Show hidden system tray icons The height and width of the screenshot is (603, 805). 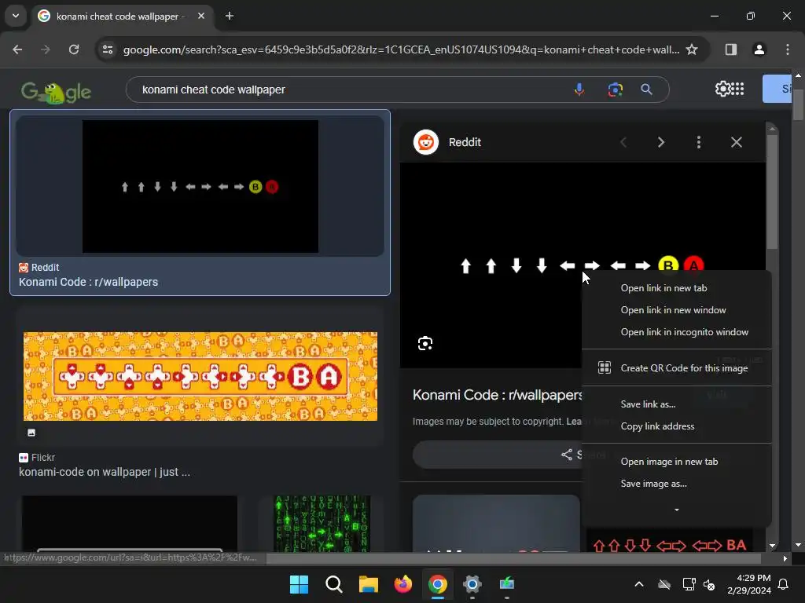tap(639, 584)
